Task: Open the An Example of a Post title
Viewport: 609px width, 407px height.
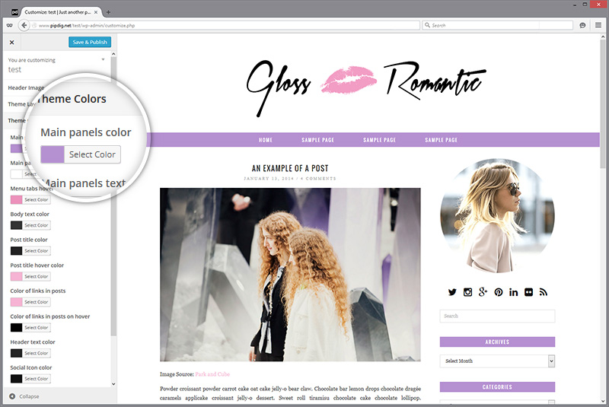Action: tap(290, 168)
